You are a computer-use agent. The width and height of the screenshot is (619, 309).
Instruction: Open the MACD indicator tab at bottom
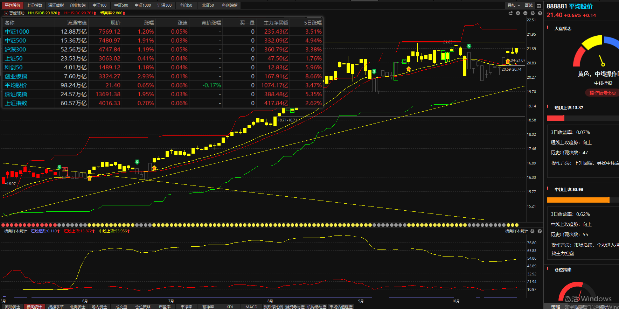coord(251,307)
